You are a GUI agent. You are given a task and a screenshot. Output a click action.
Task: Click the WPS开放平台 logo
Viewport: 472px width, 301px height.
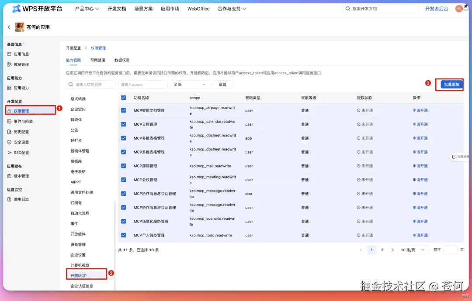[x=37, y=9]
